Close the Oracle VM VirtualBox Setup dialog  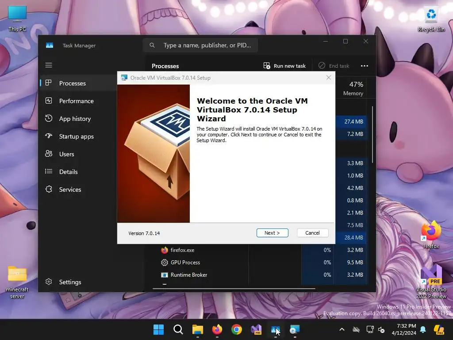pyautogui.click(x=329, y=77)
